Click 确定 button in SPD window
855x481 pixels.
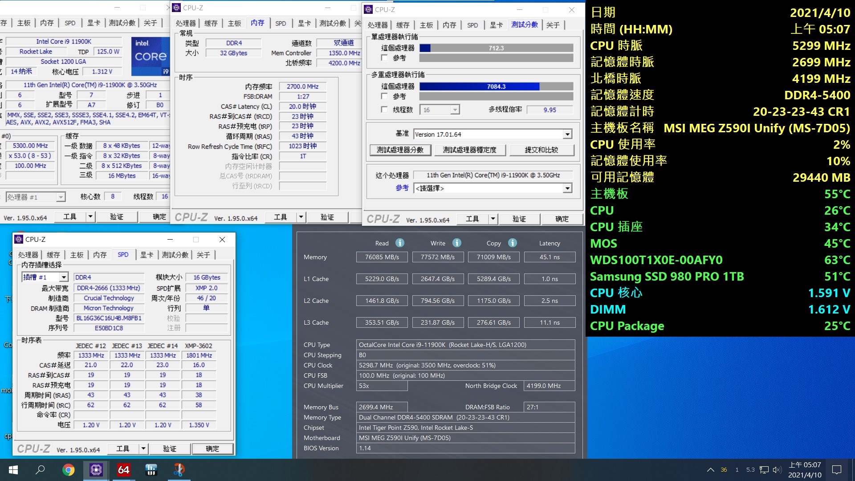[212, 448]
